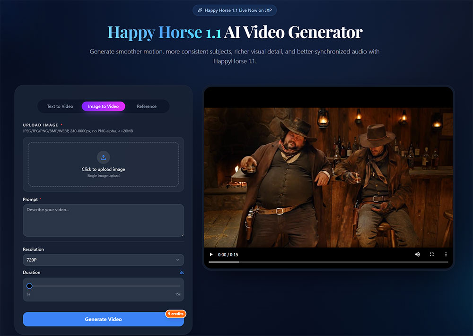
Task: Click the 3s duration value label
Action: coord(182,272)
